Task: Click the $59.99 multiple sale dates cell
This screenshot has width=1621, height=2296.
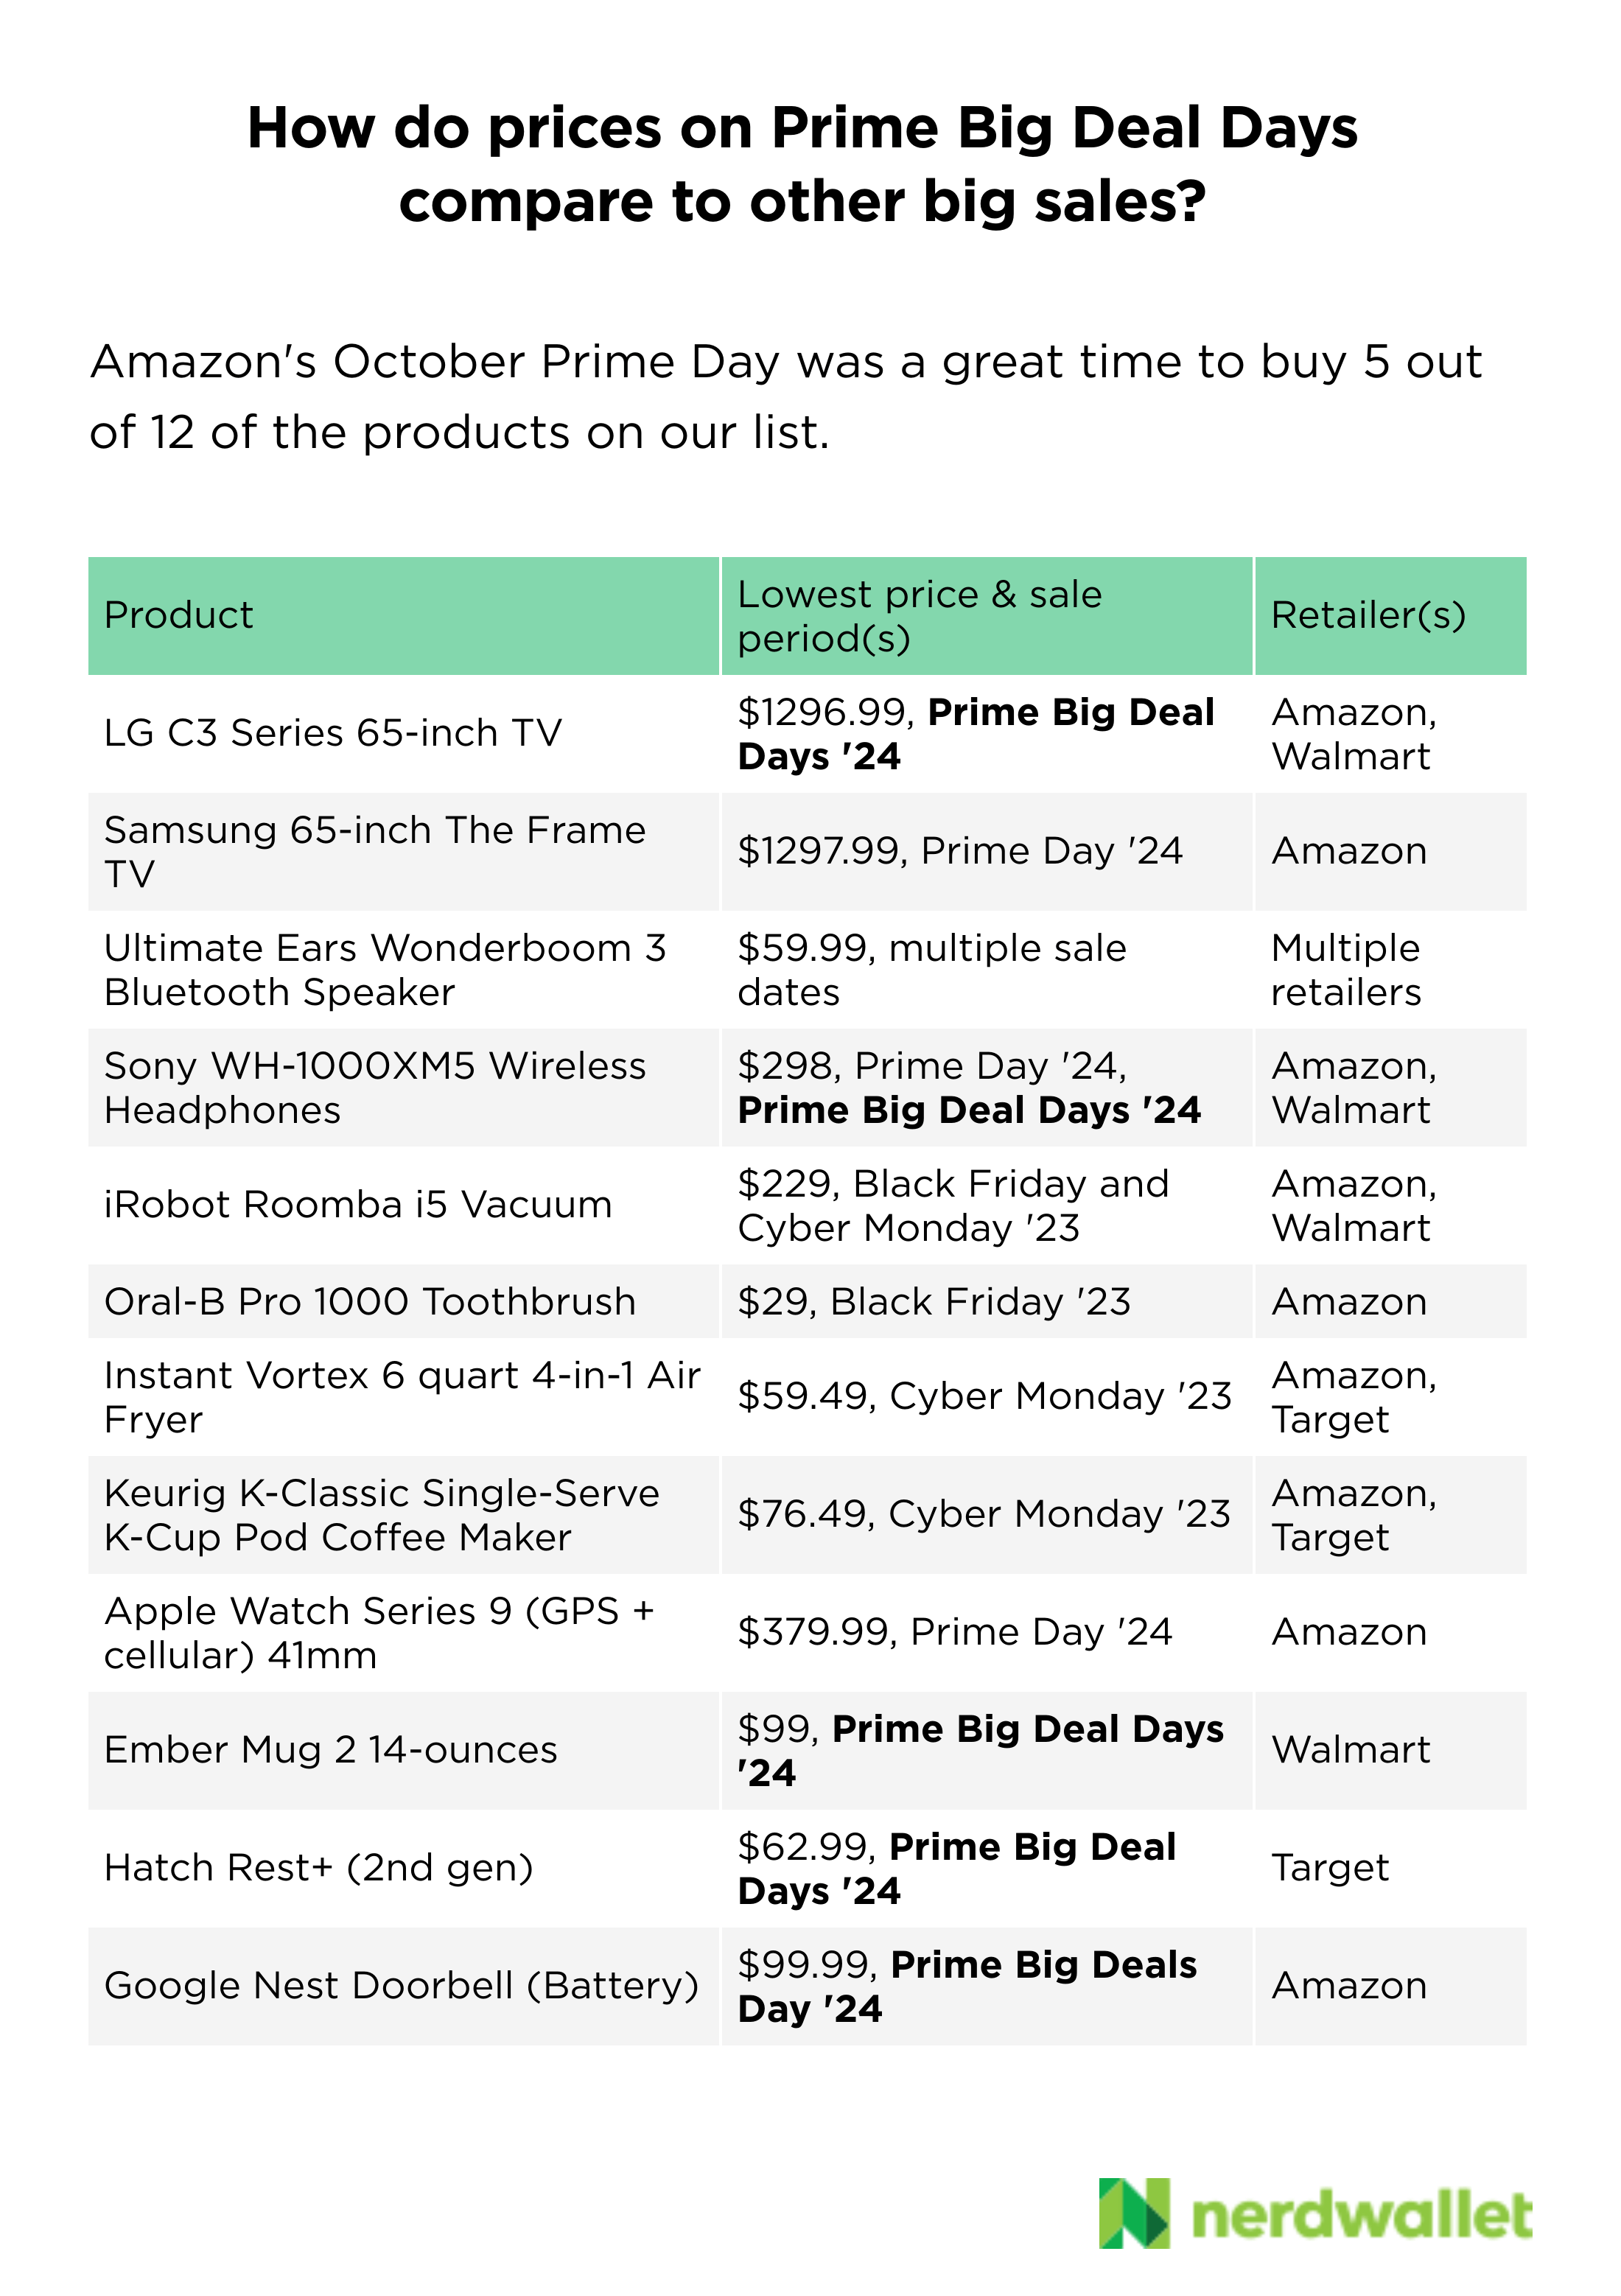Action: (x=931, y=969)
